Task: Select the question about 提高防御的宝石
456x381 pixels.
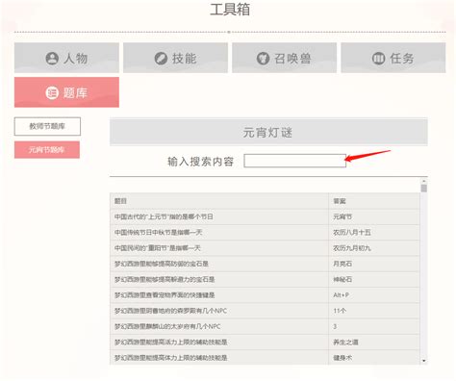Action: pyautogui.click(x=162, y=264)
